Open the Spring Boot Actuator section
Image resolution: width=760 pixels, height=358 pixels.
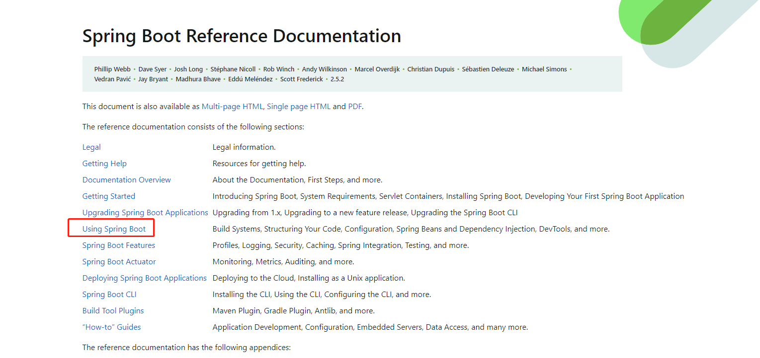(x=119, y=261)
